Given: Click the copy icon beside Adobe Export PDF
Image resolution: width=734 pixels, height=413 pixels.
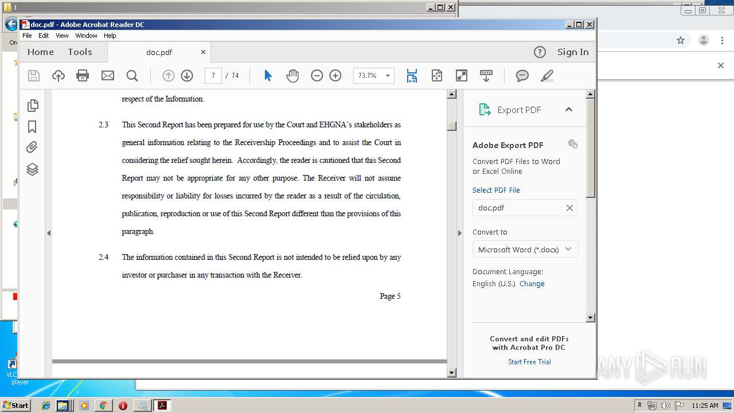Looking at the screenshot, I should pos(573,144).
